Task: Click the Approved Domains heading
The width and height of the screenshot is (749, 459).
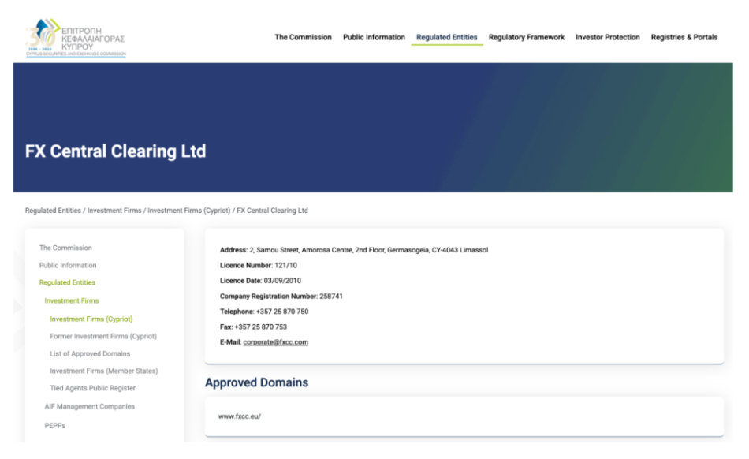Action: [256, 382]
